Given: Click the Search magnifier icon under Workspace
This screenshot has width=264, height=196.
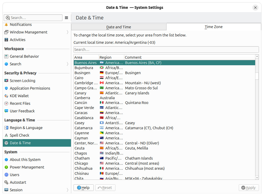Looking at the screenshot, I should (x=6, y=64).
